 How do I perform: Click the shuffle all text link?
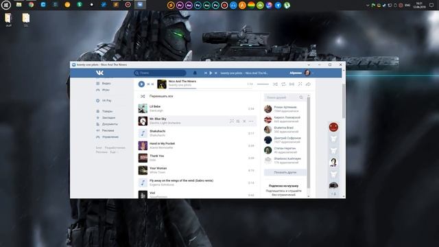point(161,96)
